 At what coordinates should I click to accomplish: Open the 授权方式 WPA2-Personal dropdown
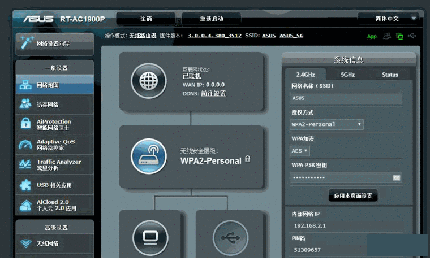tap(326, 124)
